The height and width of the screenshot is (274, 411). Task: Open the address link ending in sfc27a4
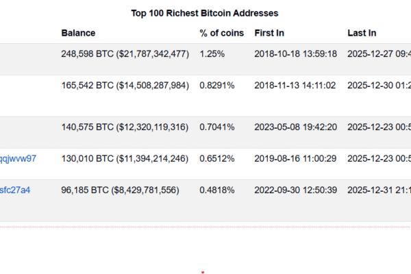coord(15,190)
